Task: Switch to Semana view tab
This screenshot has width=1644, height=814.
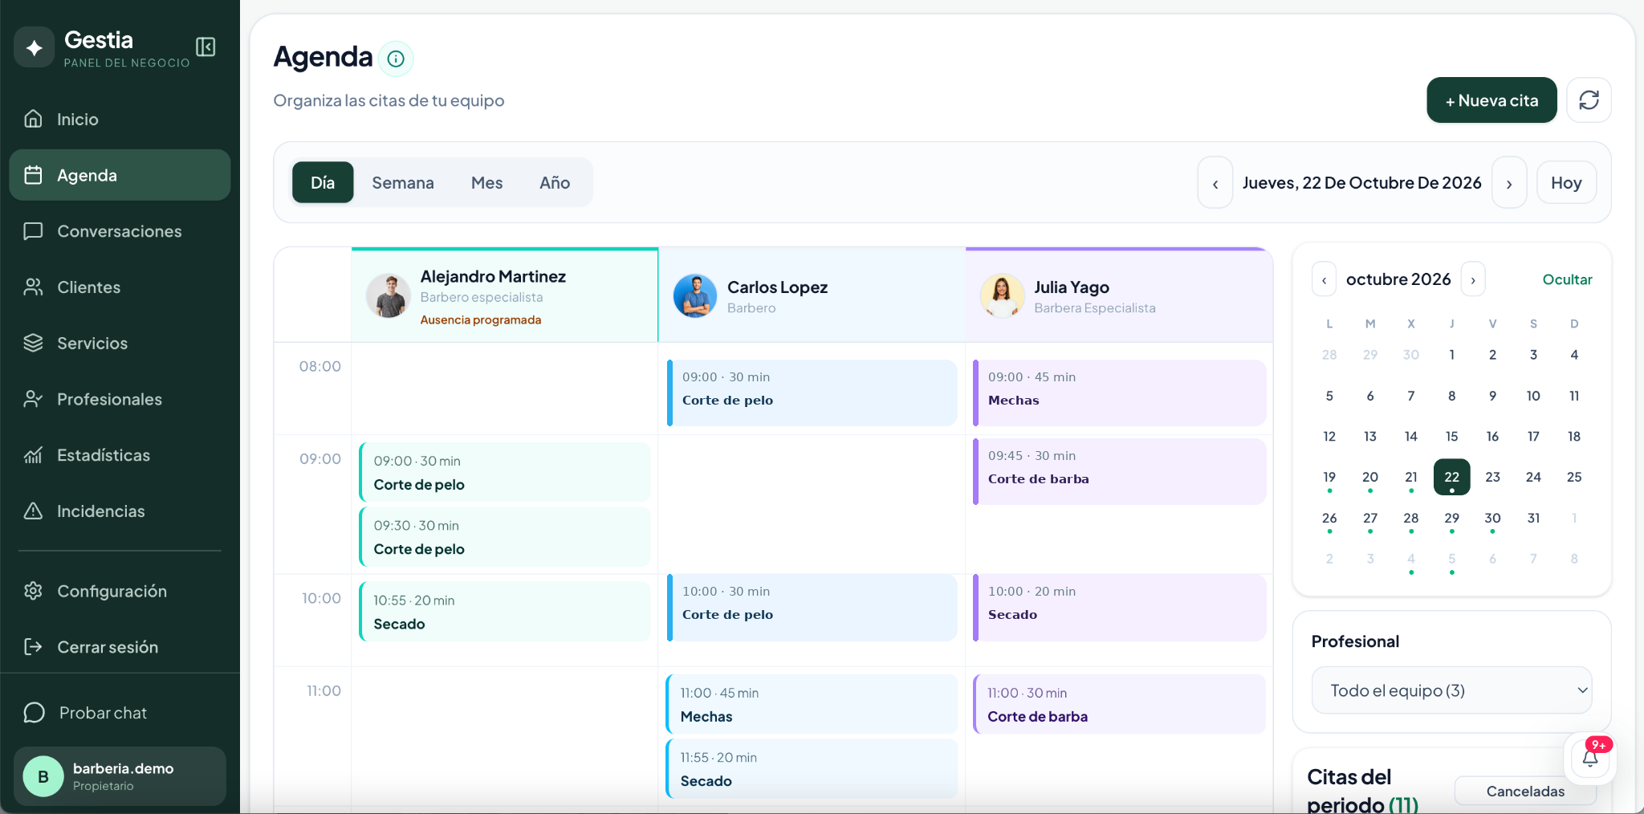Action: coord(403,182)
